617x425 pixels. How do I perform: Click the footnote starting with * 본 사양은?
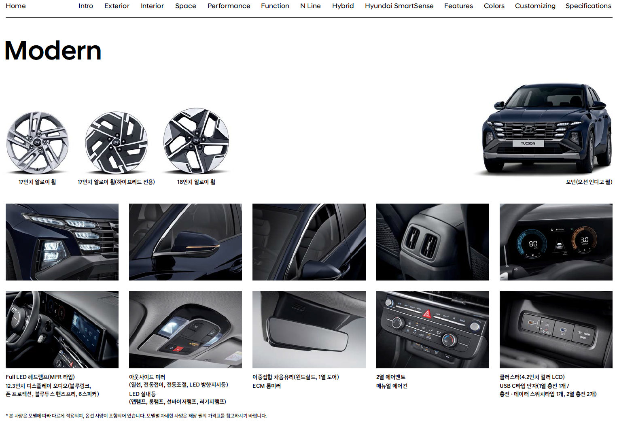(136, 416)
